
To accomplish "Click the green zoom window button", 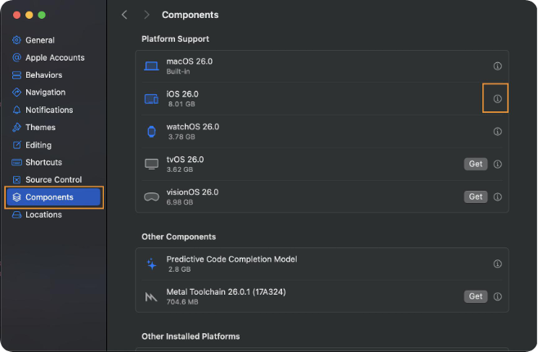I will pyautogui.click(x=42, y=15).
